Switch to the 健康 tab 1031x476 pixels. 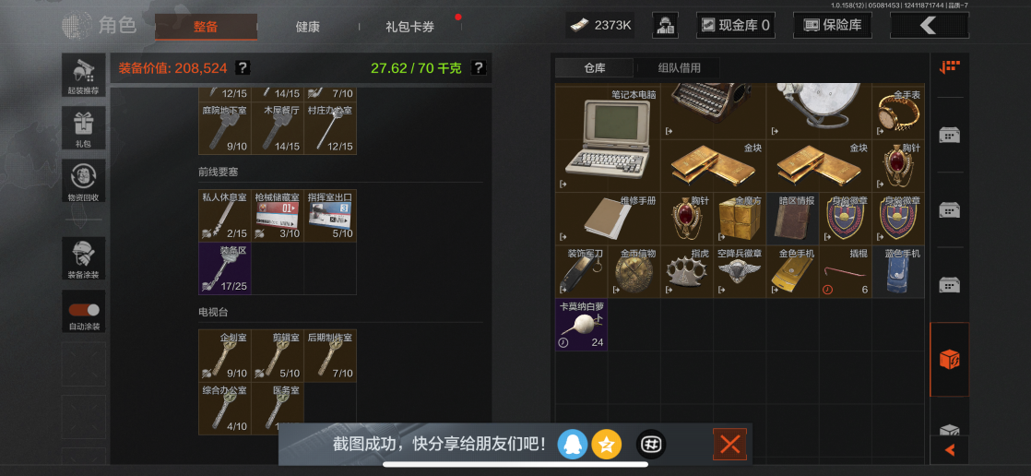click(x=307, y=27)
